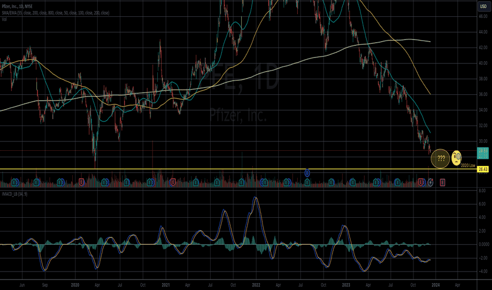Click the '2020 Low' line label
The width and height of the screenshot is (492, 290).
468,165
